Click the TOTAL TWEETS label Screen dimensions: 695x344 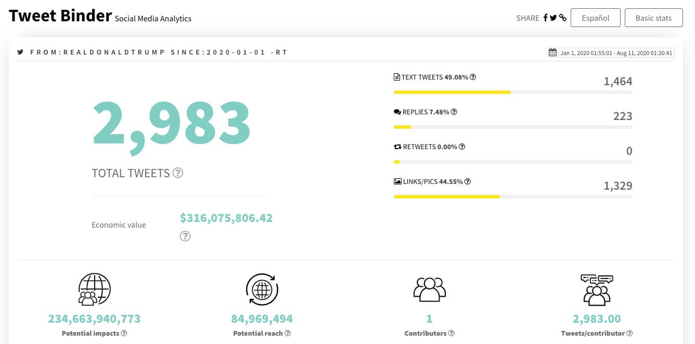click(x=131, y=173)
